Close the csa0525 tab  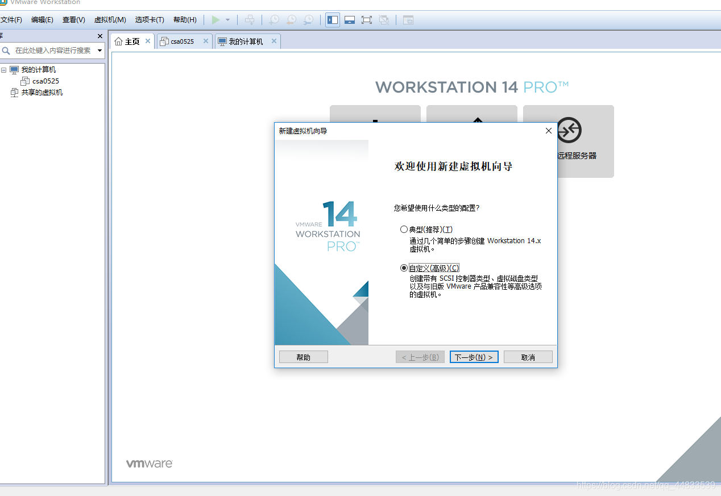click(x=206, y=41)
